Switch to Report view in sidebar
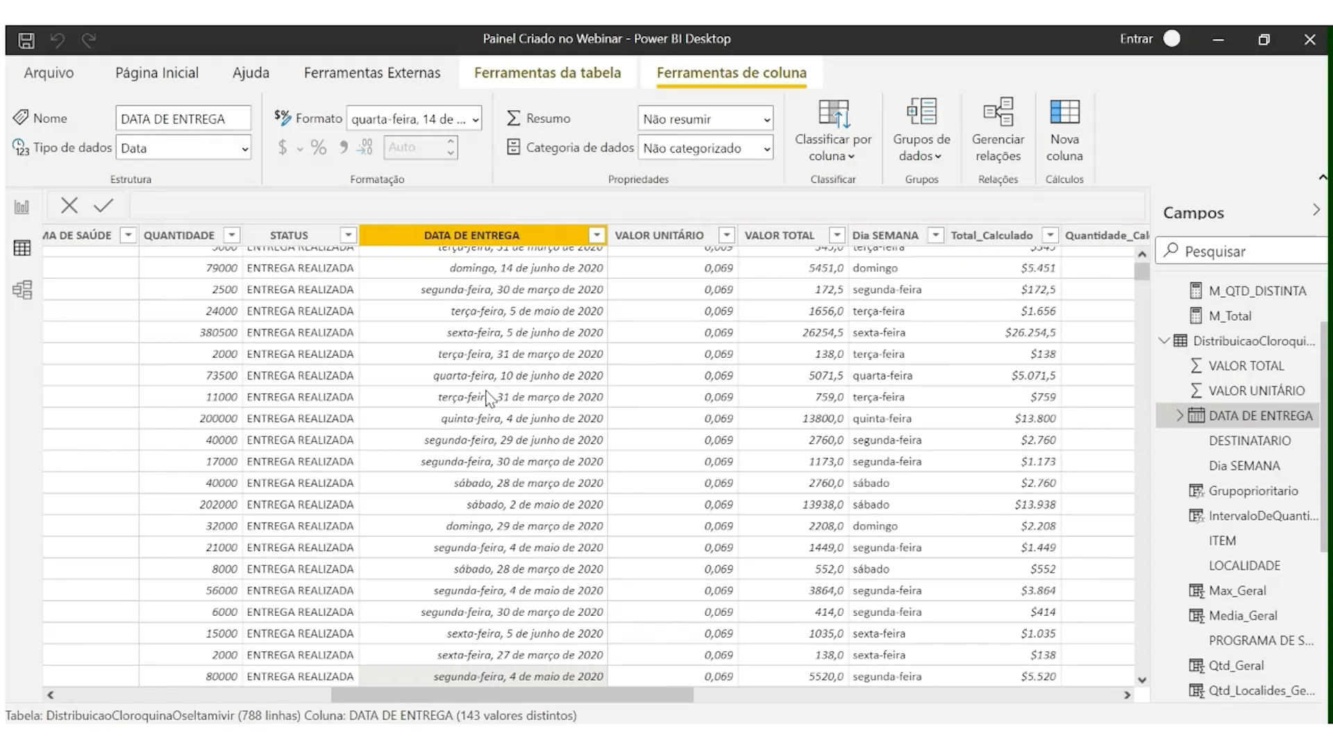1333x749 pixels. pos(22,207)
